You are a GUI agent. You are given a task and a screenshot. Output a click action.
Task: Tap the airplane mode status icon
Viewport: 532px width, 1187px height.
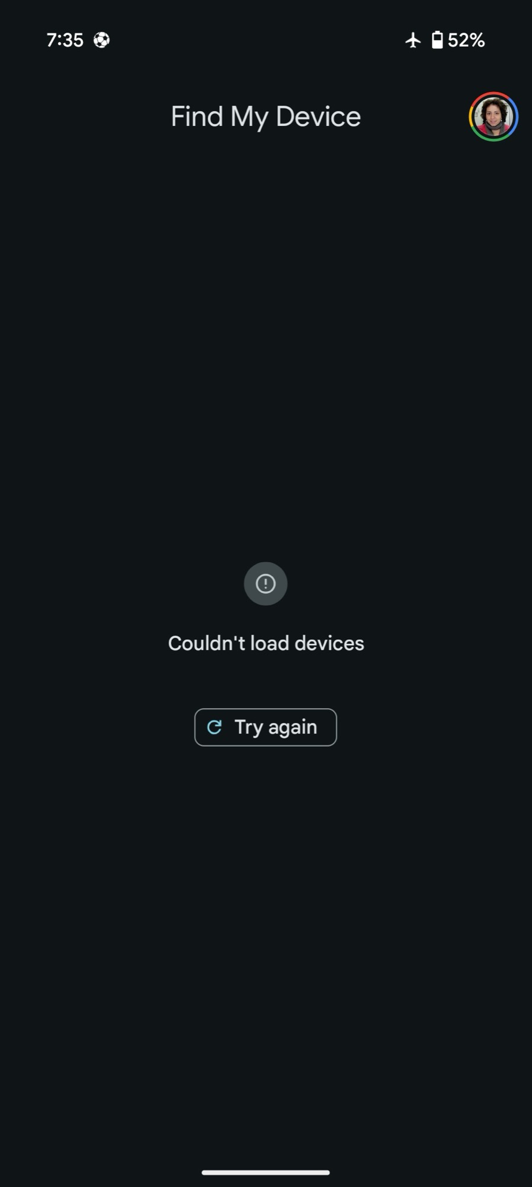click(x=413, y=40)
